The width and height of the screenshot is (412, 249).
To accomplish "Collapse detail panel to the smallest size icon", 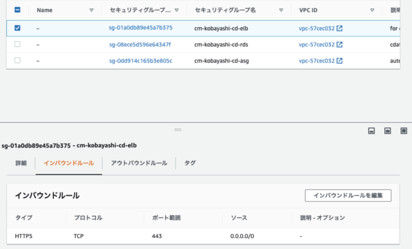I will click(371, 131).
